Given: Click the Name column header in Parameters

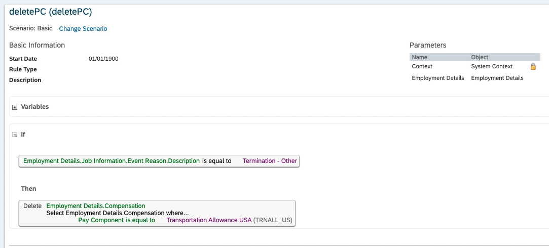Looking at the screenshot, I should [x=419, y=57].
